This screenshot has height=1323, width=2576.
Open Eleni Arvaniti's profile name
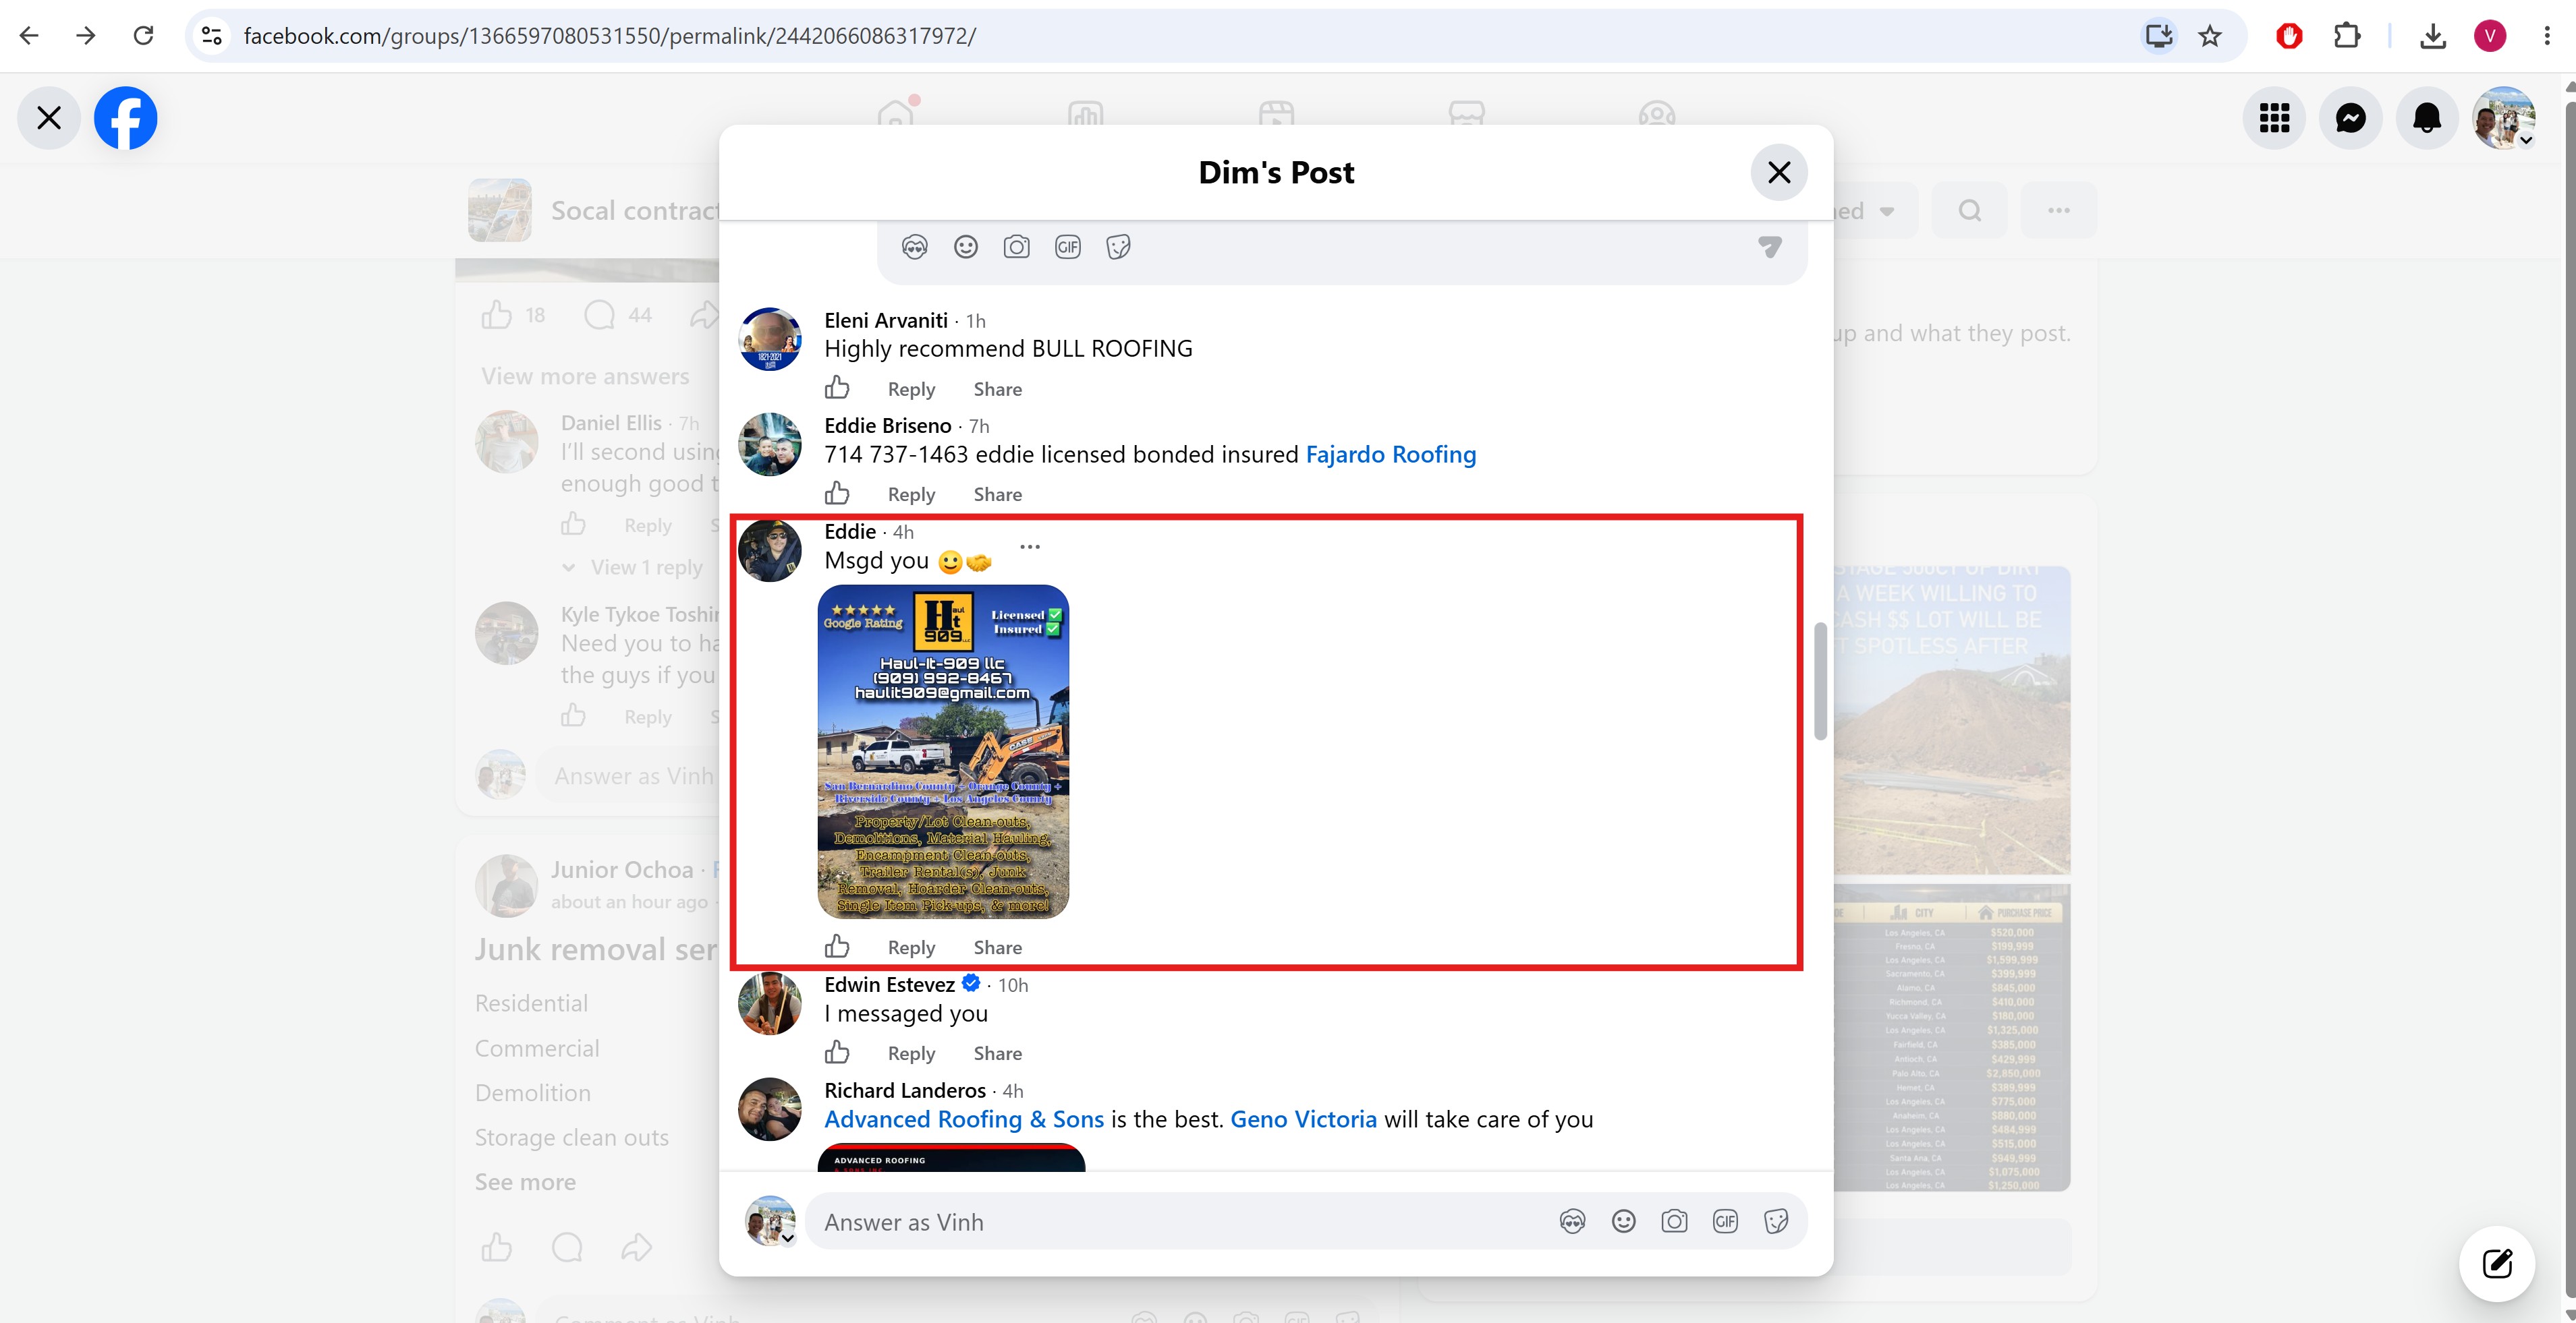tap(886, 321)
